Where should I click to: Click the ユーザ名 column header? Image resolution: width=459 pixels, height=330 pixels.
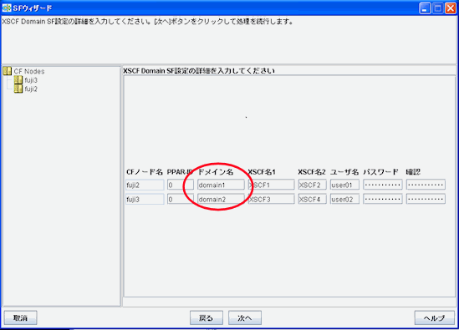tap(344, 172)
